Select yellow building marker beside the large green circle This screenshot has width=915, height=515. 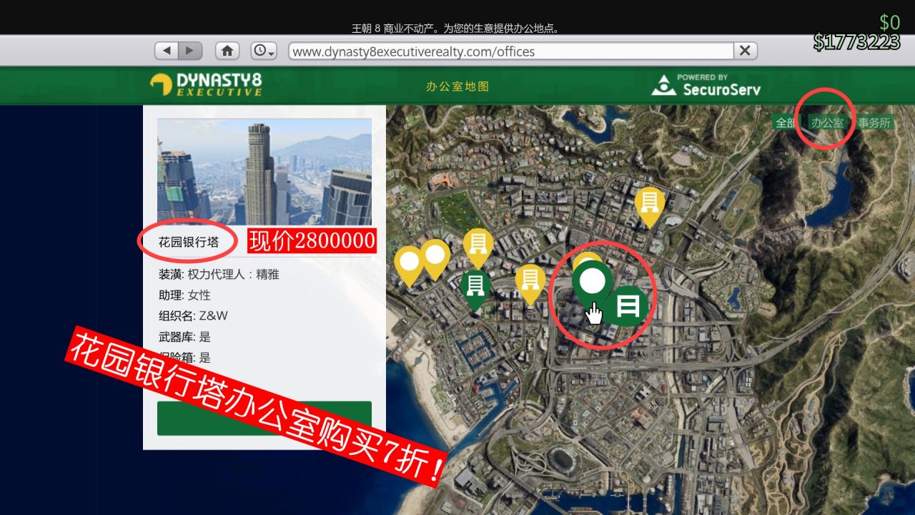point(530,283)
